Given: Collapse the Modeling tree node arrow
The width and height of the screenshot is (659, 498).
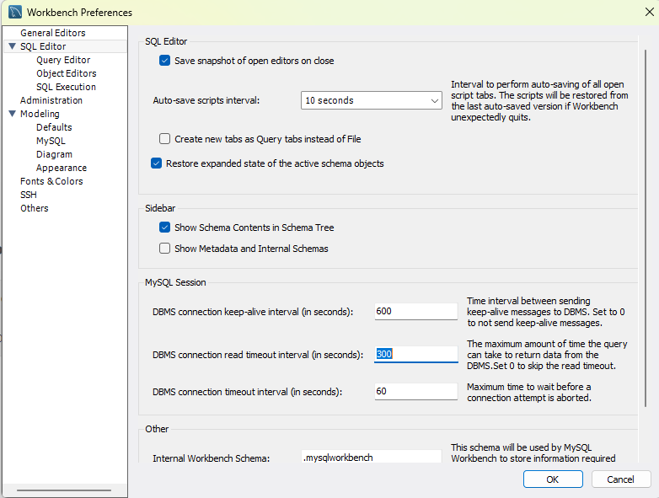Looking at the screenshot, I should [12, 114].
